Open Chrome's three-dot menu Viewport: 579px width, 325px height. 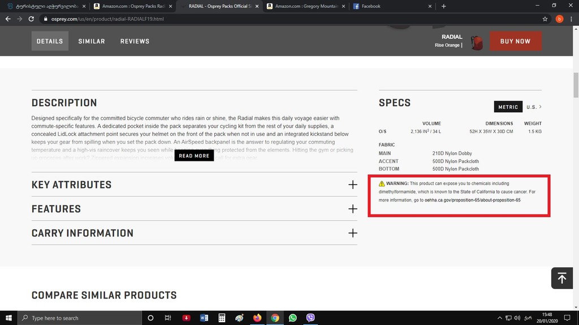571,19
